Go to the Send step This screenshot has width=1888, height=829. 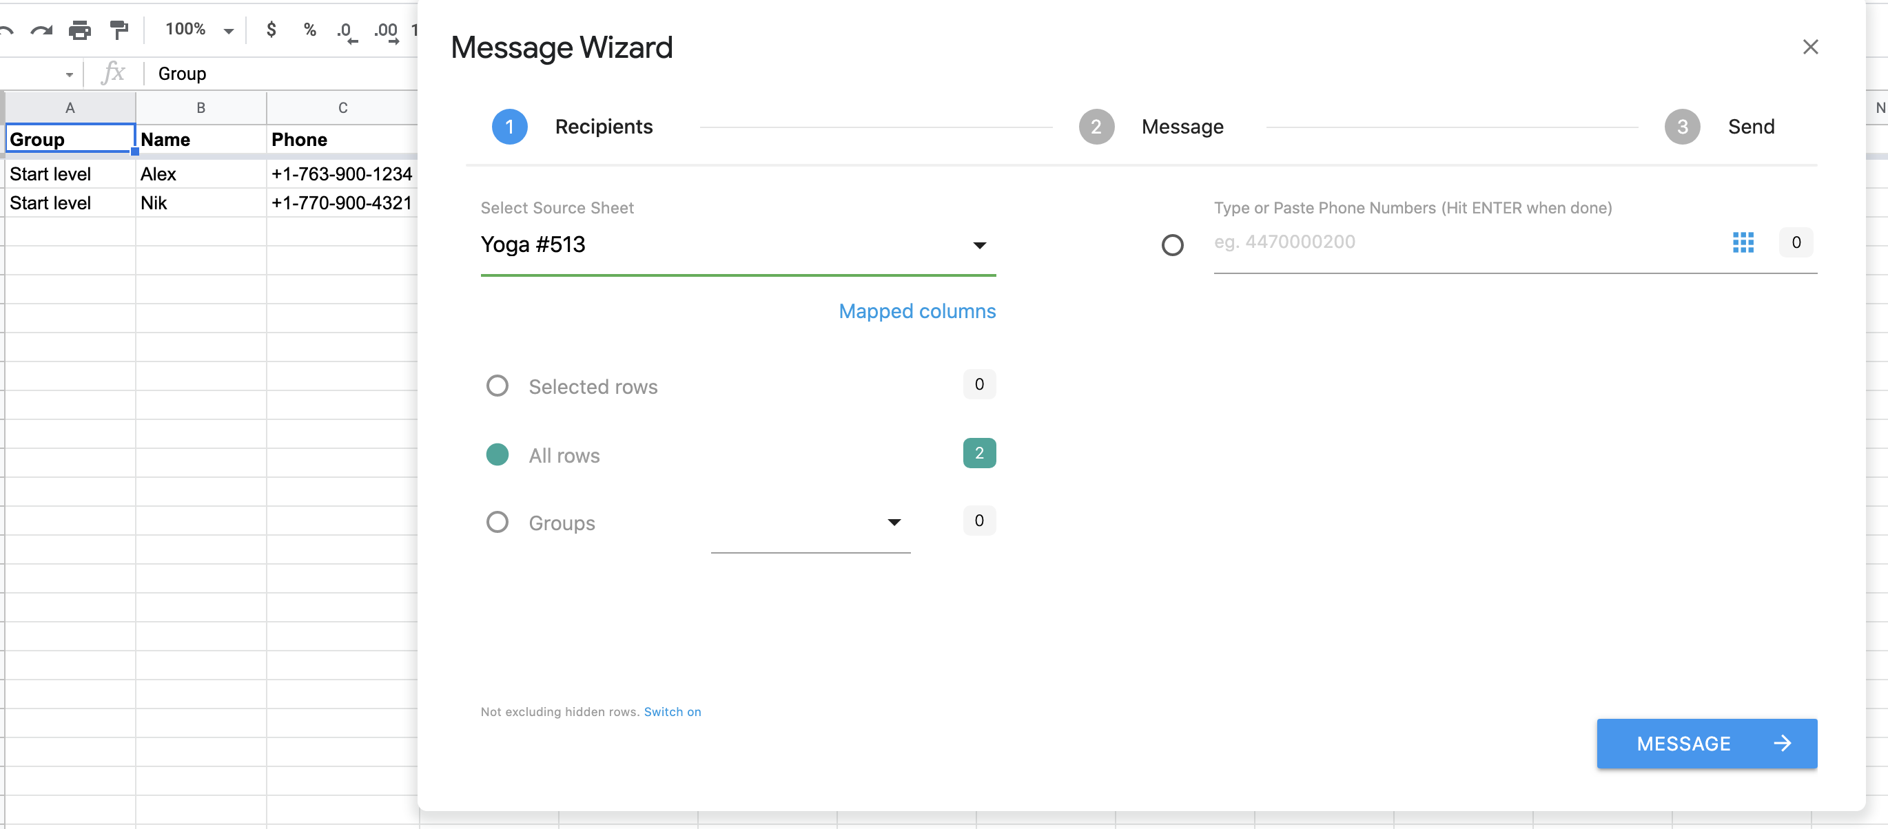coord(1752,126)
